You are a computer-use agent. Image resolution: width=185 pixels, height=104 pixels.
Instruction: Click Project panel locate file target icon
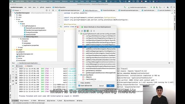tap(47, 10)
